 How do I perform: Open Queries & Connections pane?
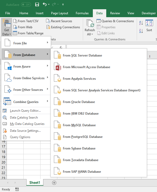click(115, 21)
